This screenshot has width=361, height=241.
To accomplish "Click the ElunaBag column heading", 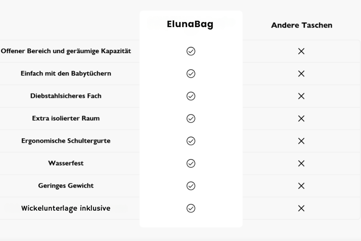I will click(190, 24).
